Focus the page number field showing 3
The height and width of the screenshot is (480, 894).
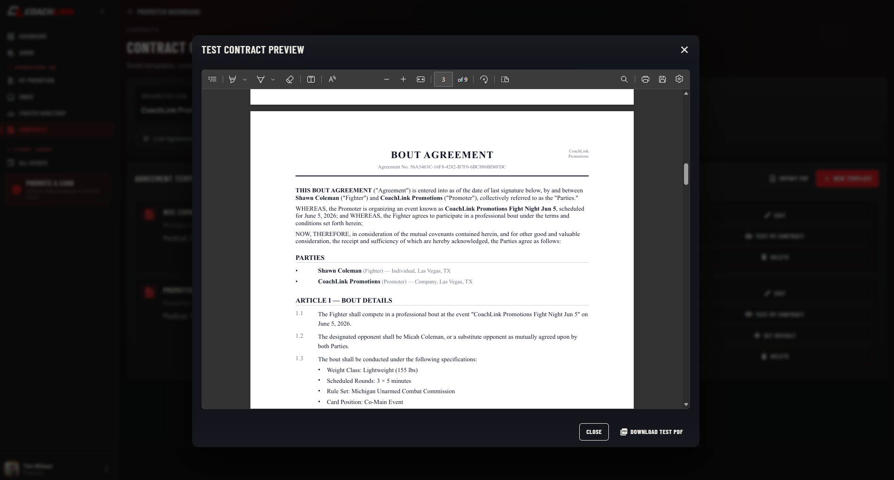[x=443, y=79]
